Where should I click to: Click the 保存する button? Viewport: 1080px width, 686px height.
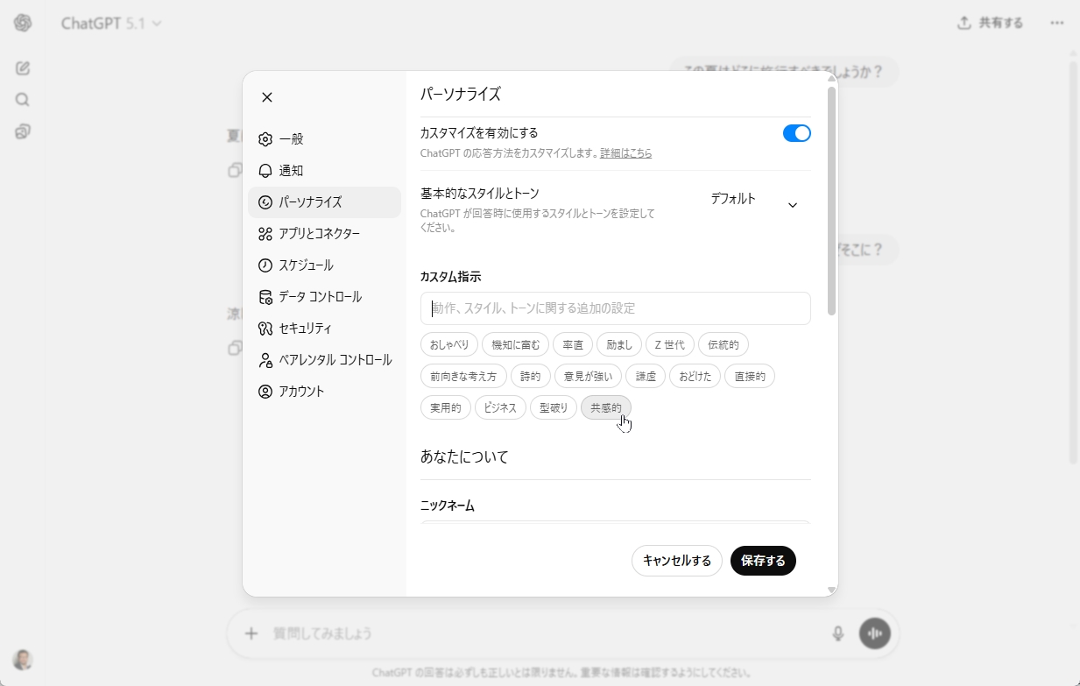point(763,561)
